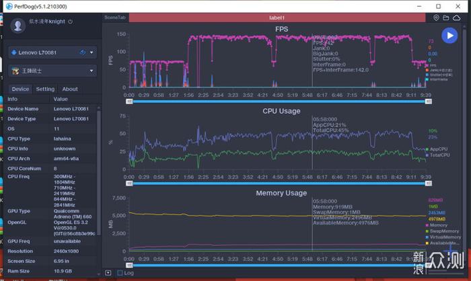Toggle Stutter series in FPS legend
Viewport: 471px width, 281px height.
click(x=439, y=75)
